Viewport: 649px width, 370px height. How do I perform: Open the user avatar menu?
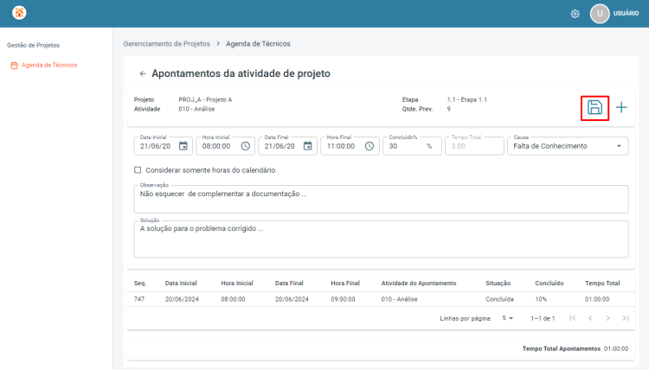pyautogui.click(x=600, y=14)
